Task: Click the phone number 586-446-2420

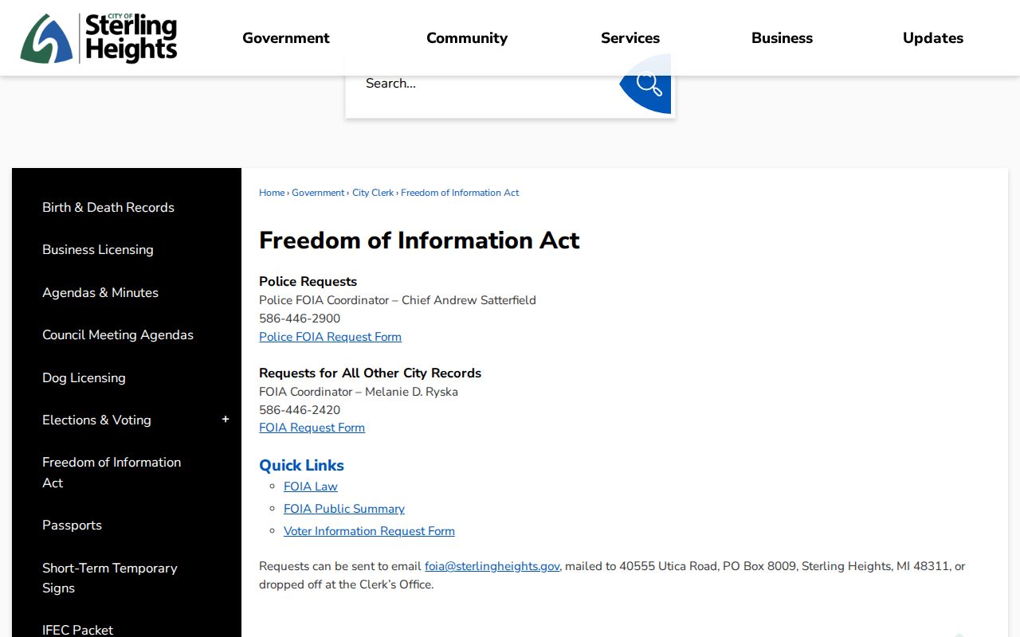Action: tap(300, 410)
